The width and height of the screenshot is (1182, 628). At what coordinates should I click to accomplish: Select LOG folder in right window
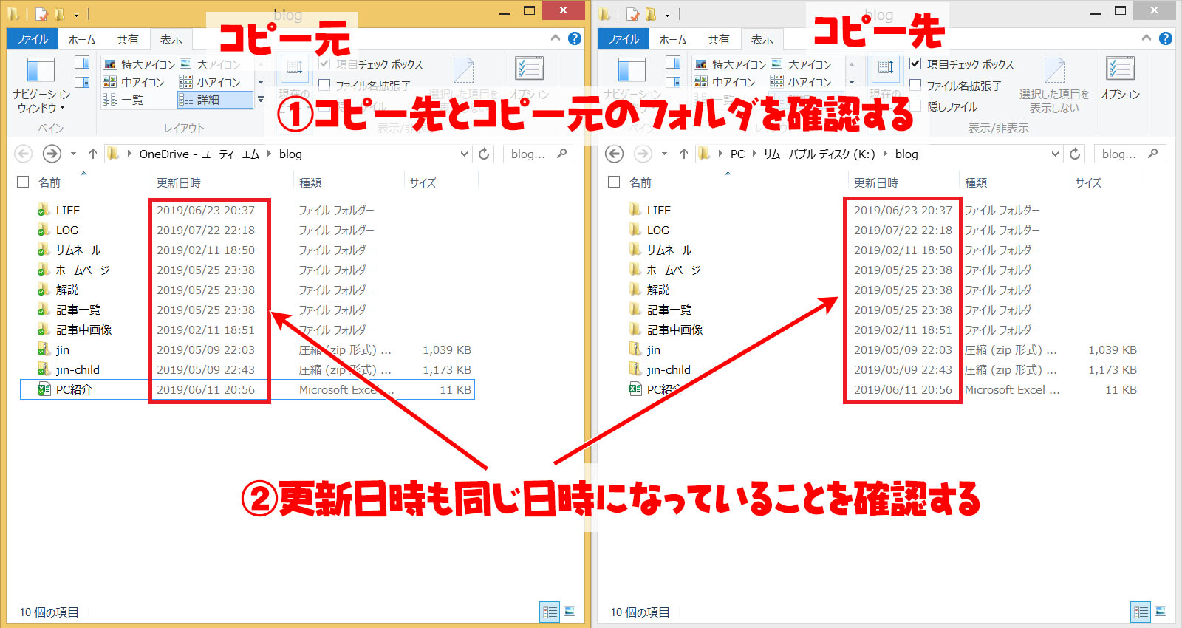coord(658,230)
